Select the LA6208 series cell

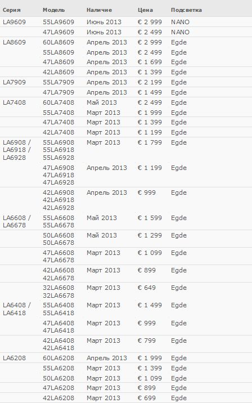coord(15,358)
